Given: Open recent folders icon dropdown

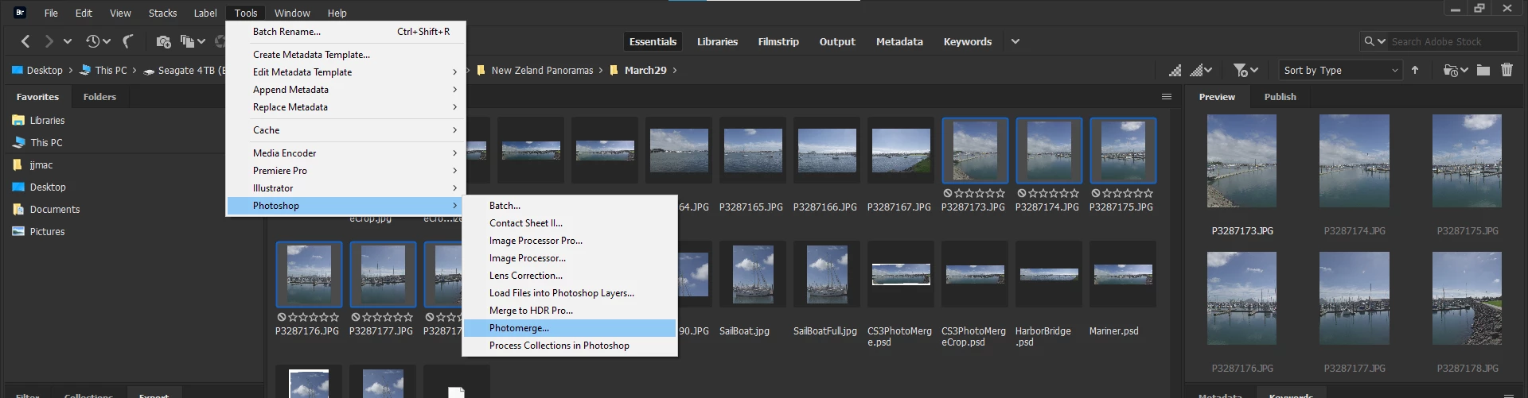Looking at the screenshot, I should click(x=1456, y=70).
